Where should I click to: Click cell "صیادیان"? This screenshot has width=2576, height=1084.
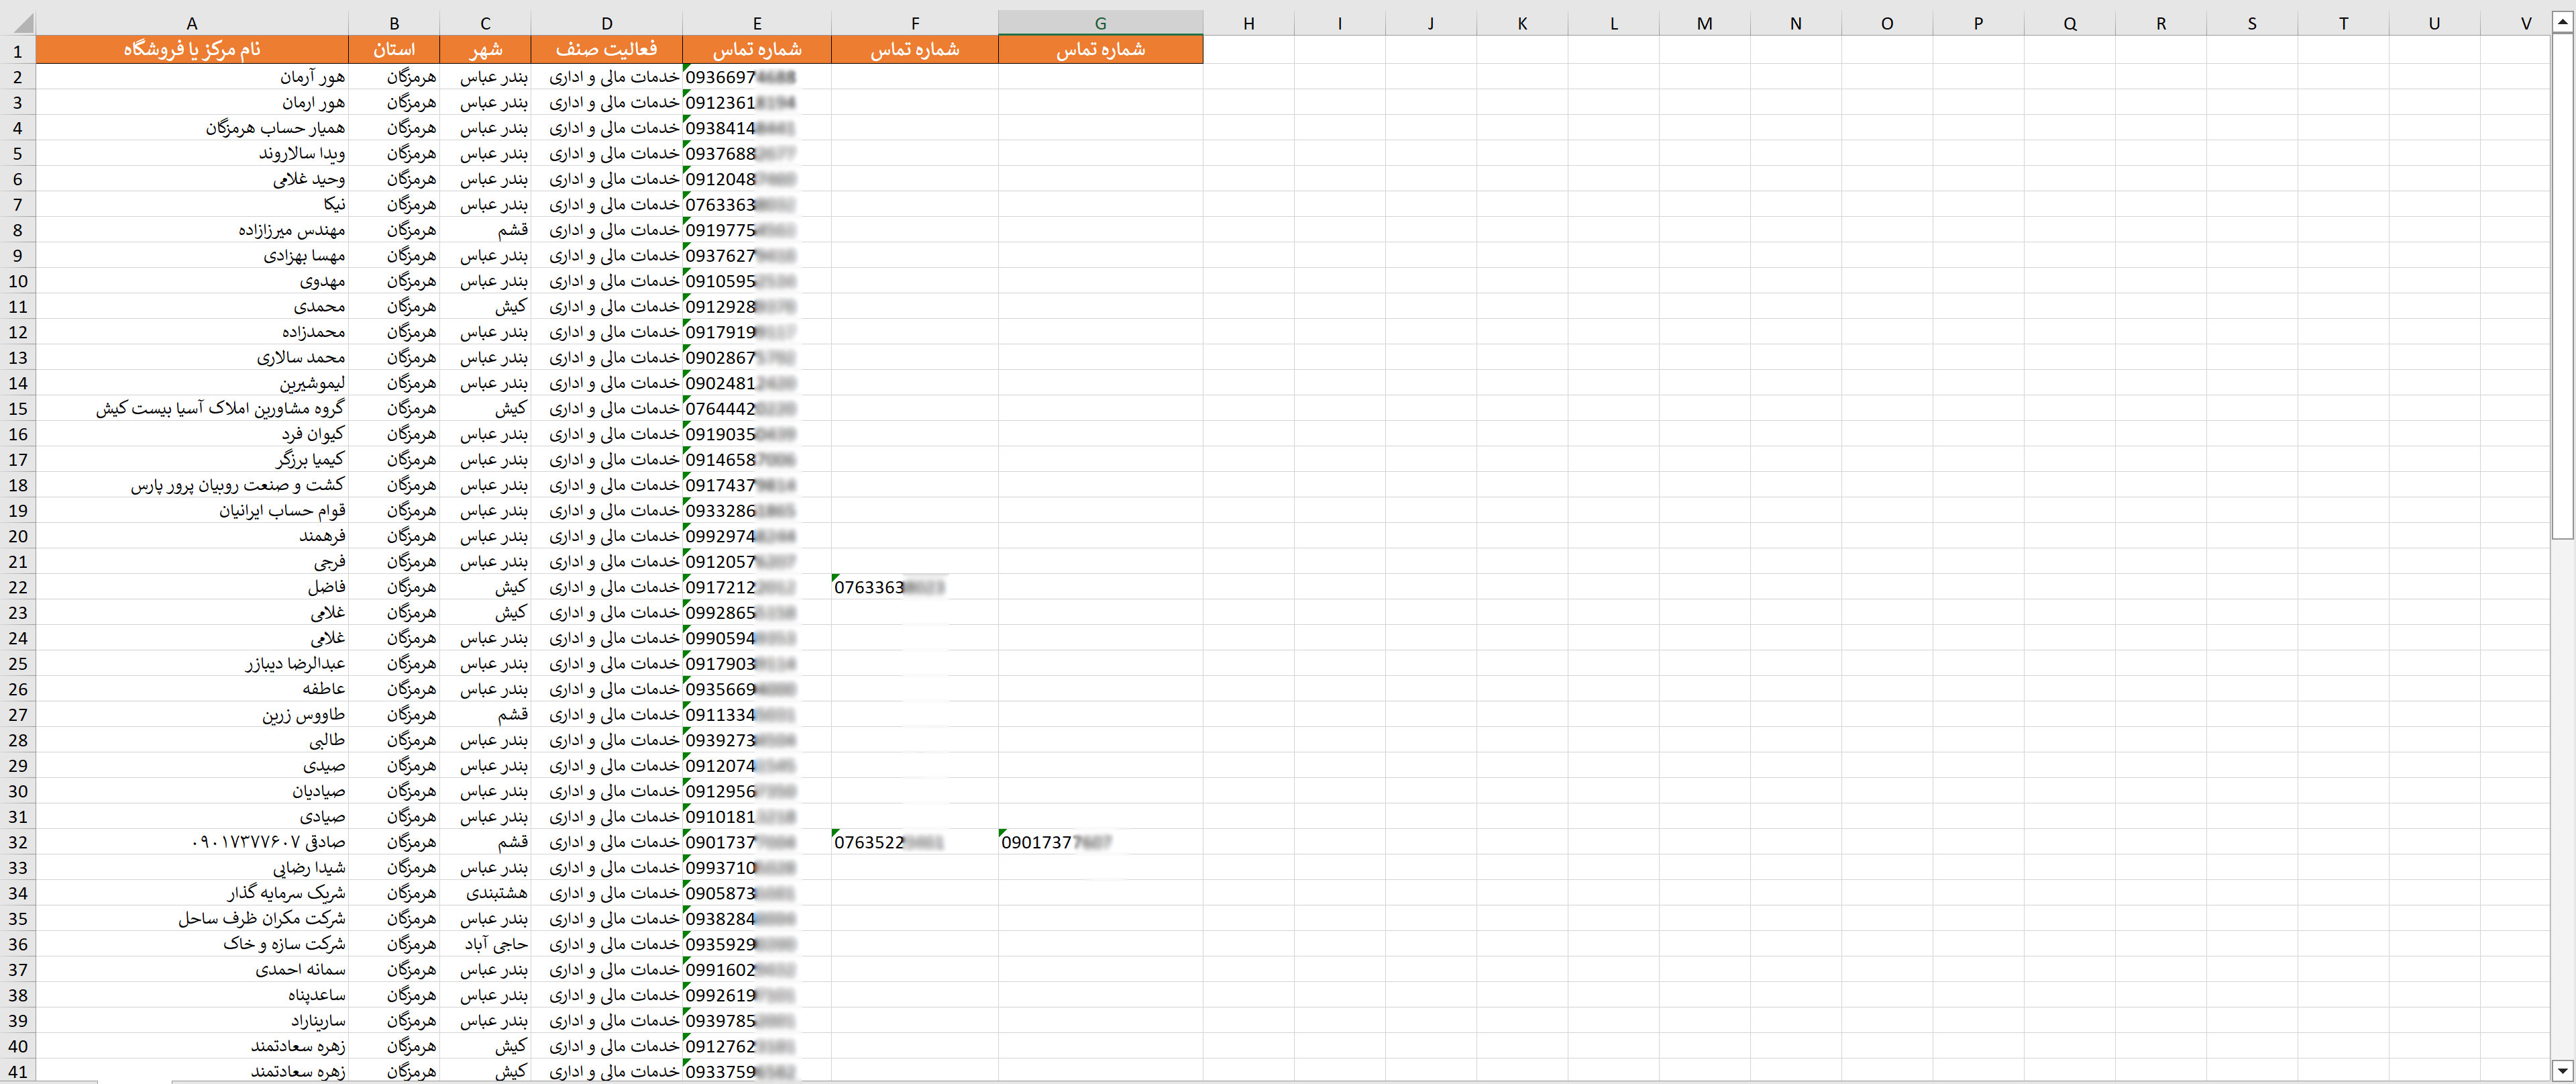point(192,792)
